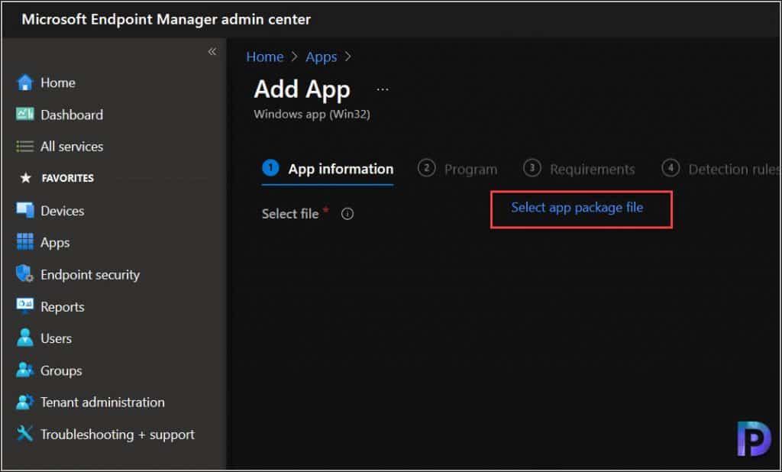
Task: Switch to the Detection rules step tab
Action: click(721, 169)
